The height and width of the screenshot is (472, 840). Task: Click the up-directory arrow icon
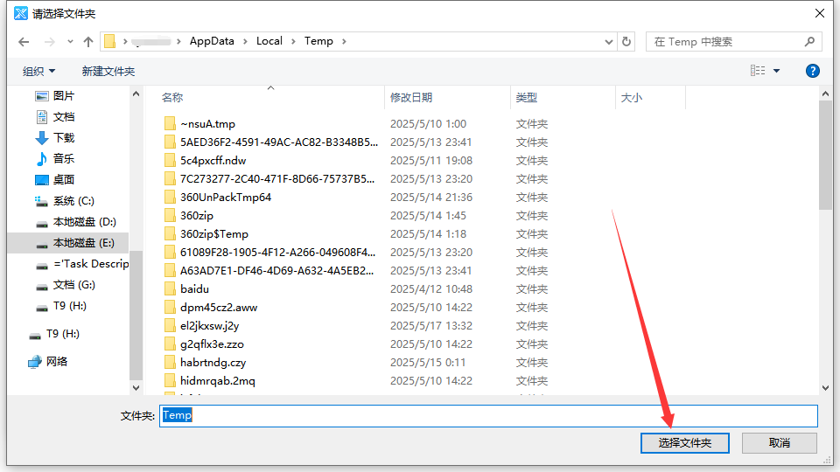pos(88,42)
